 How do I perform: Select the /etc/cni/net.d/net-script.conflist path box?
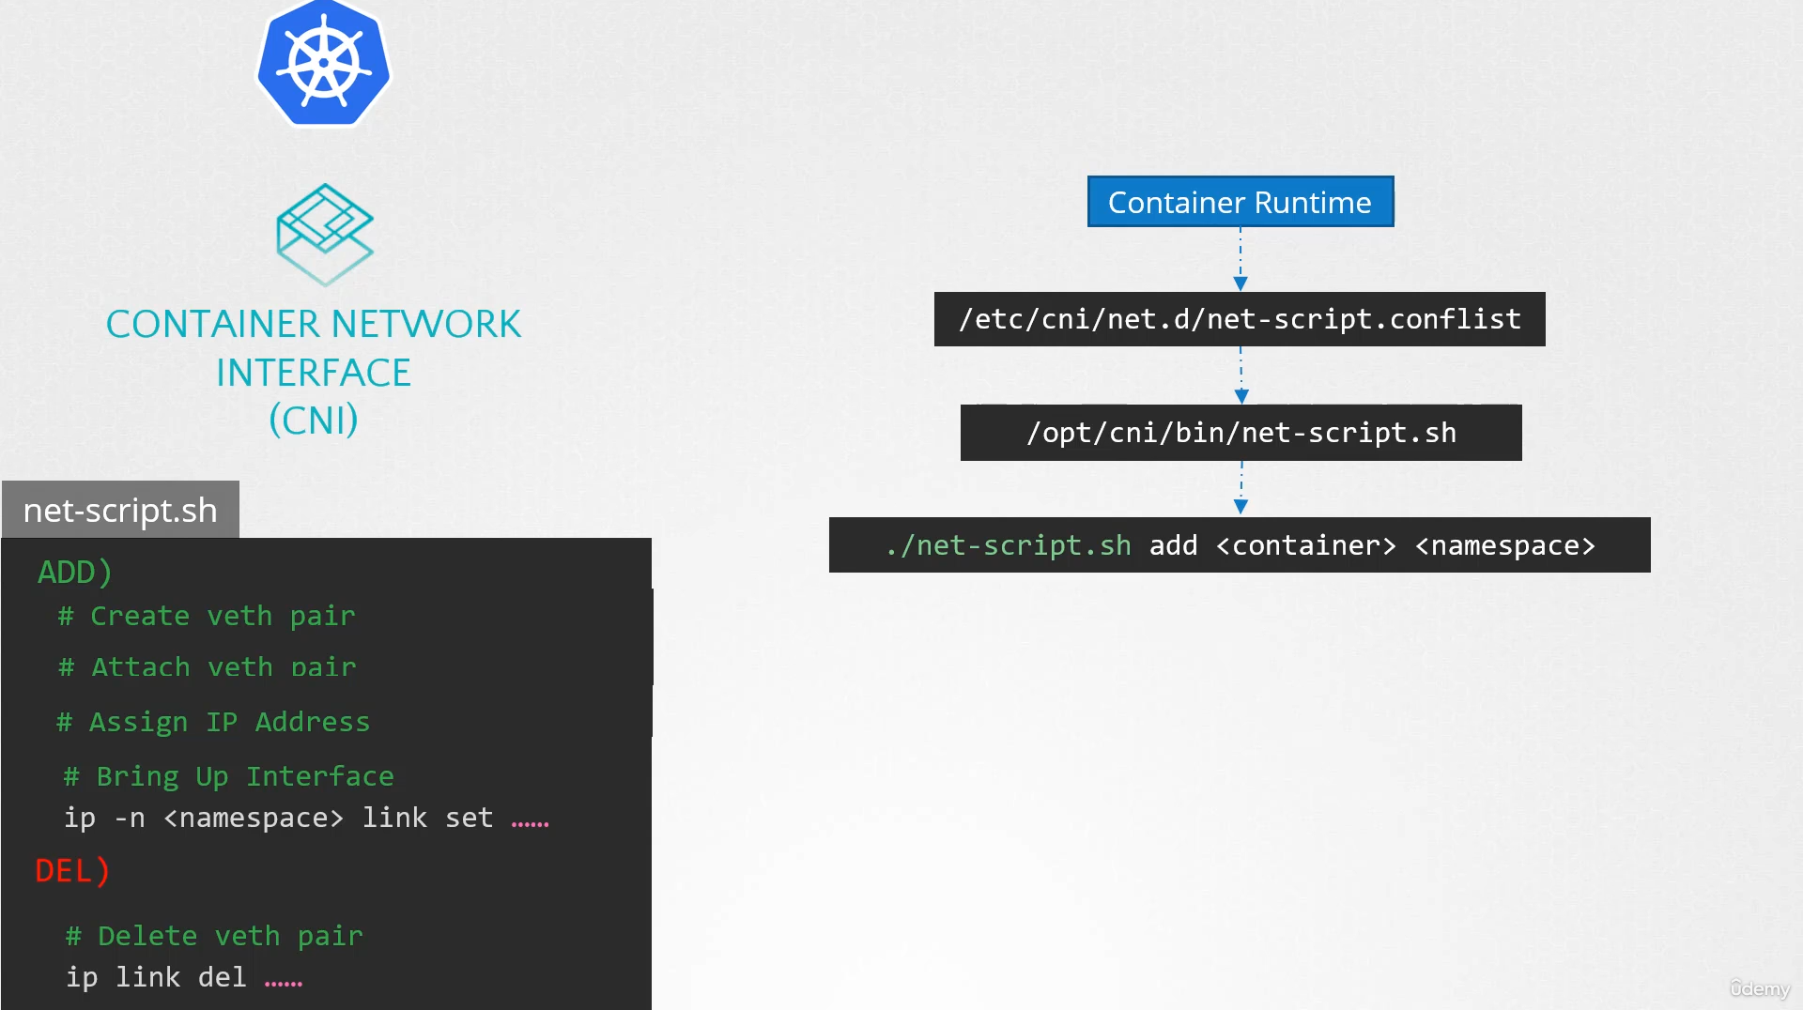1240,319
